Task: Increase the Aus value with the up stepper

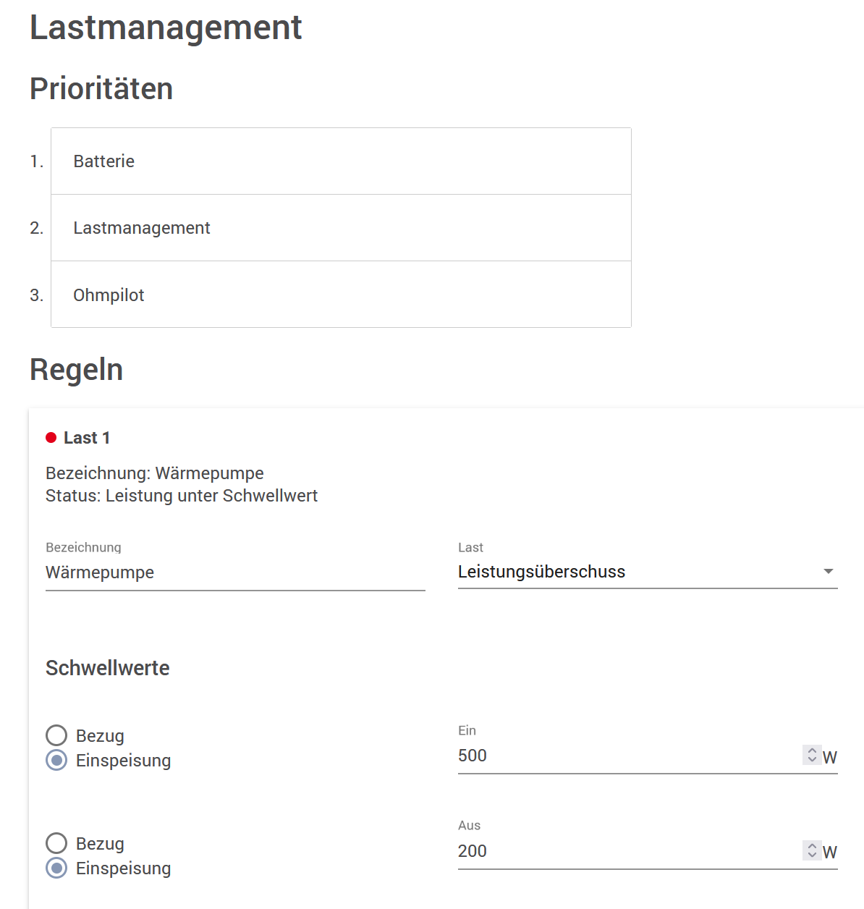Action: click(811, 847)
